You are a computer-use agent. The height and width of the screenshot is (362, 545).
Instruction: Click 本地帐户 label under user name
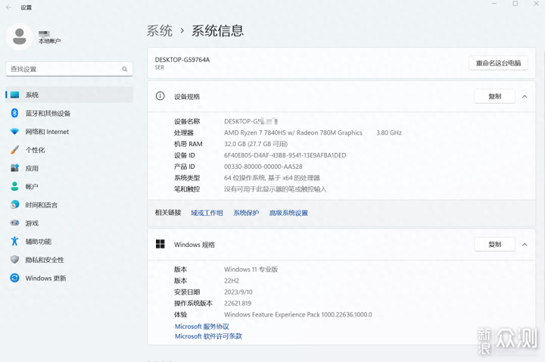click(50, 41)
